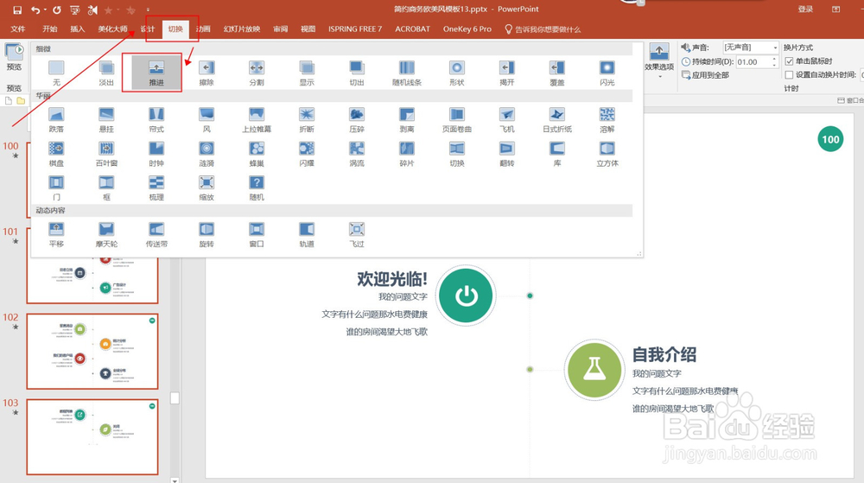Select the 日式折纸 origami transition
The image size is (864, 483).
click(557, 119)
